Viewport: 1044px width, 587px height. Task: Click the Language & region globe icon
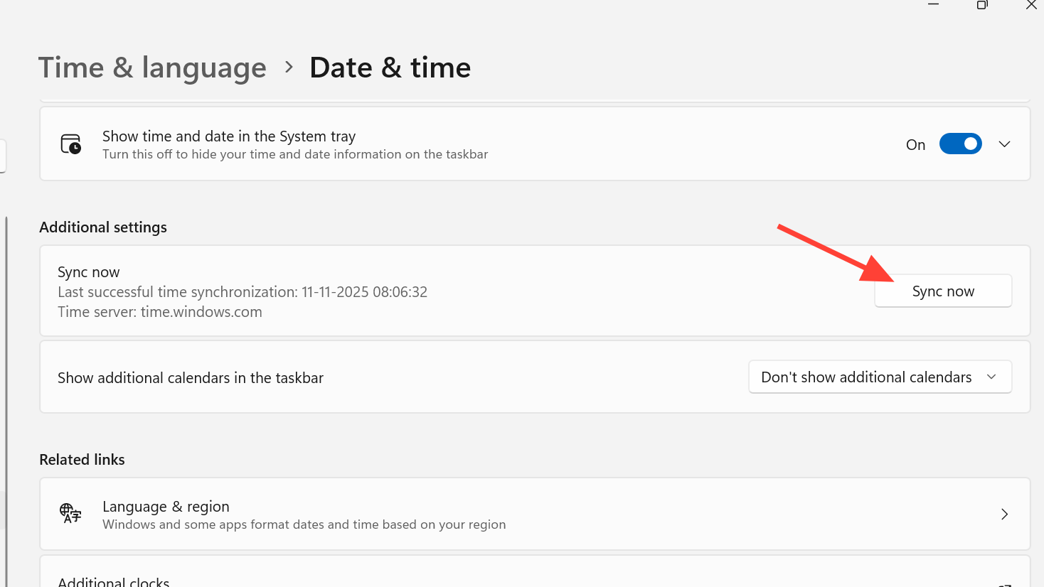[70, 513]
